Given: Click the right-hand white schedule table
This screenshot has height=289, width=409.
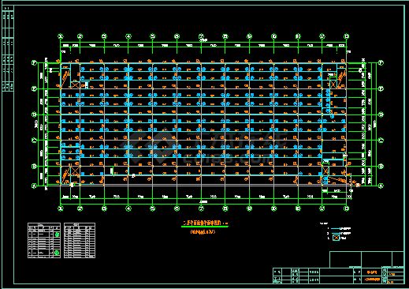Looking at the screenshot, I should click(x=80, y=240).
